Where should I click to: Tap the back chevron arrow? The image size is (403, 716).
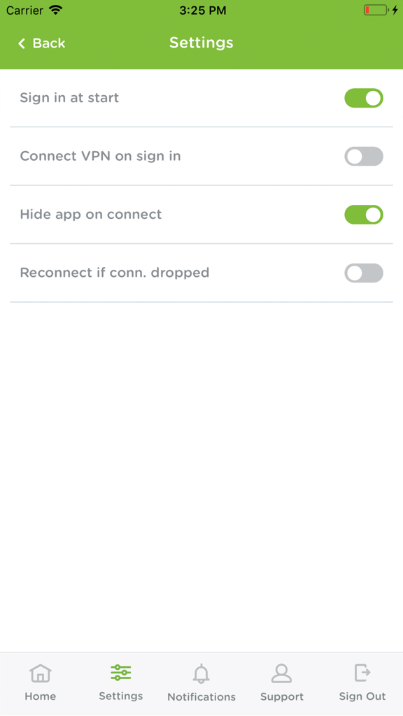coord(21,43)
